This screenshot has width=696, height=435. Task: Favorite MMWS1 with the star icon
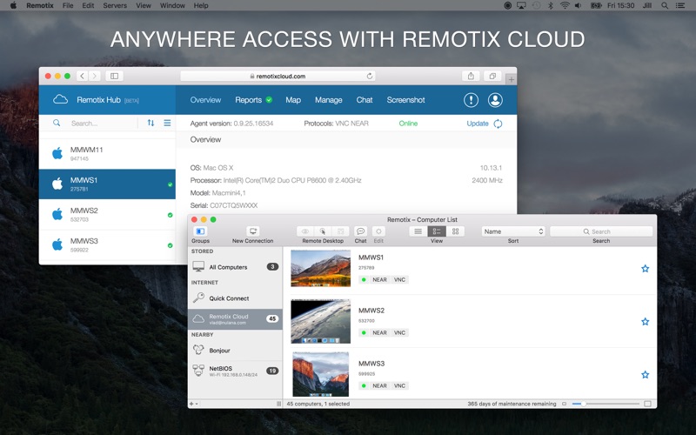click(x=645, y=269)
